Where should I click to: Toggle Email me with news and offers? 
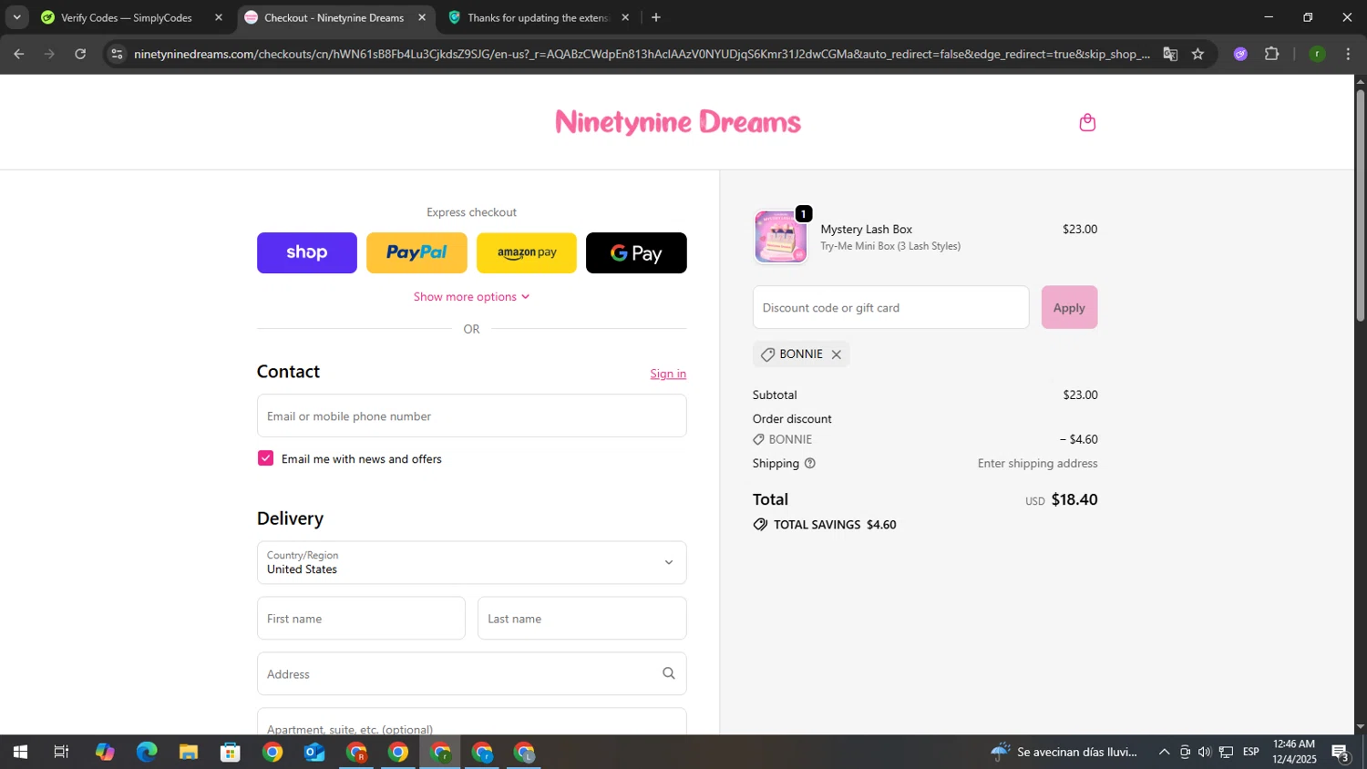[x=265, y=458]
